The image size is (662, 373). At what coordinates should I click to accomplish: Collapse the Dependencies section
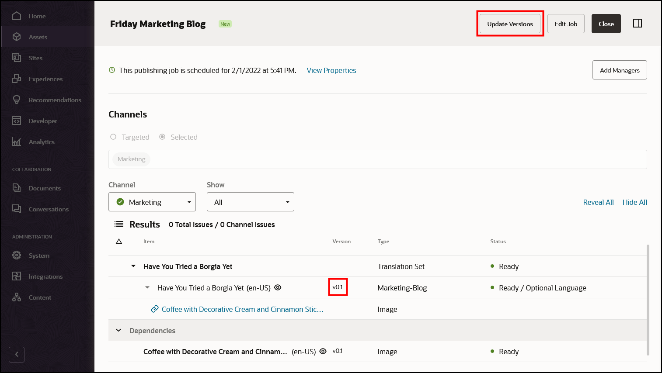pos(118,330)
